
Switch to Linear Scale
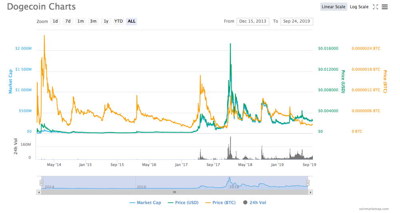334,7
